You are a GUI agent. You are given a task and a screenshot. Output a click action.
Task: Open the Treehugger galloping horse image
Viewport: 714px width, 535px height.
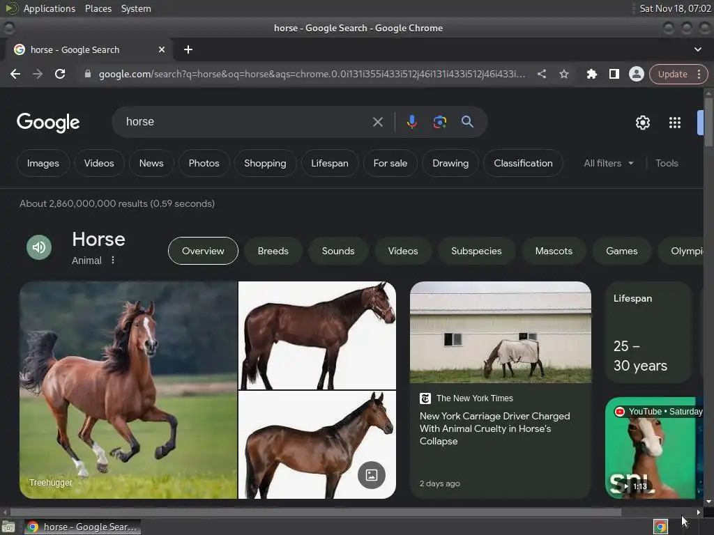click(x=128, y=390)
